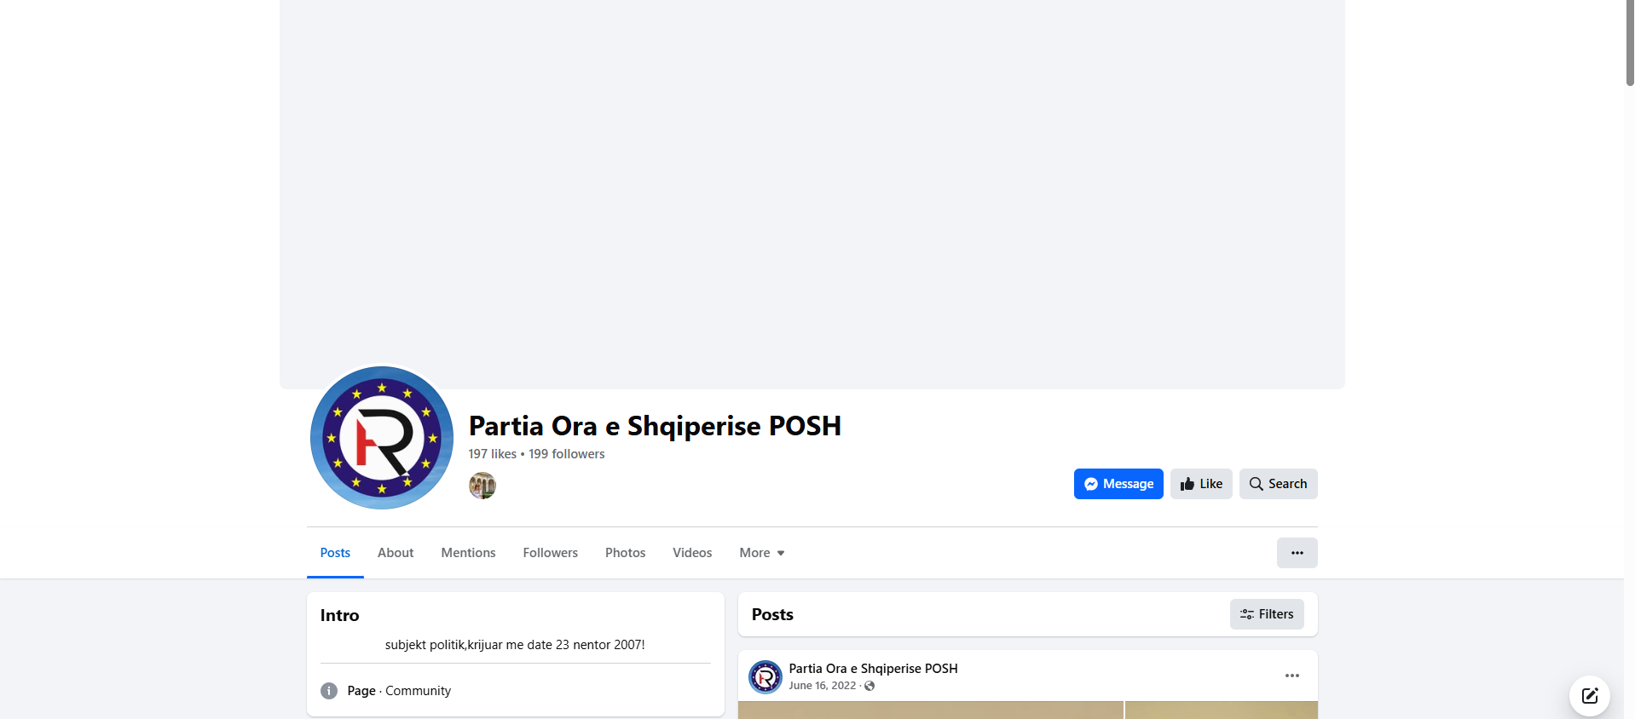Open the June 16, 2022 post timestamp

823,686
